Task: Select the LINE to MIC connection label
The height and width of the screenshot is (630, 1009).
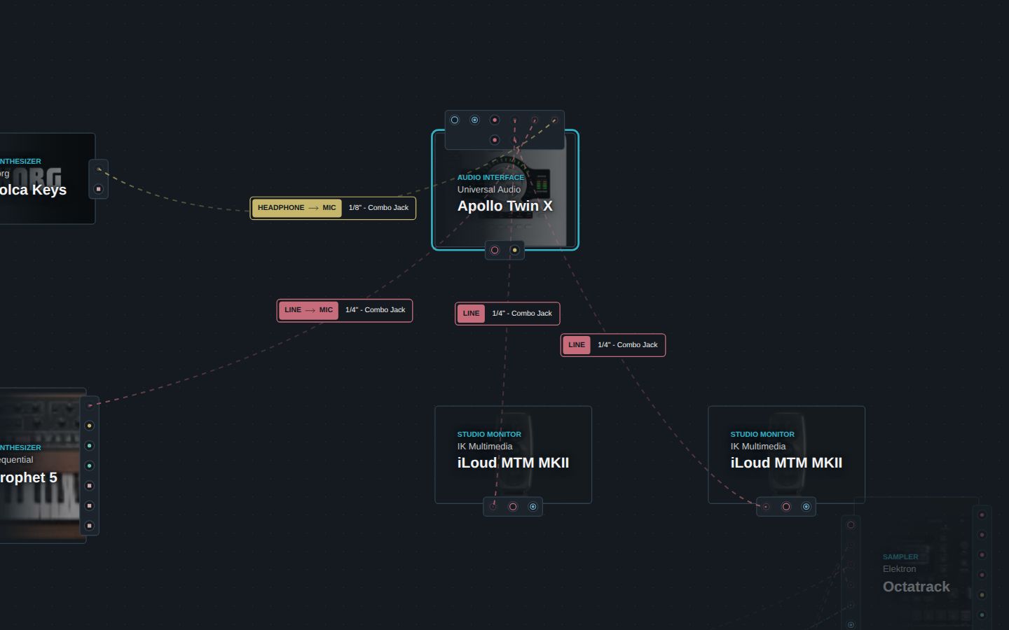Action: click(x=345, y=310)
